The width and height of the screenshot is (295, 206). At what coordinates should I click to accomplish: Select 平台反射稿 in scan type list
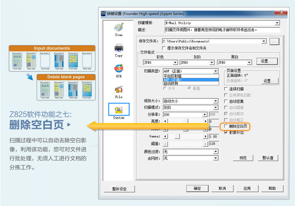191,76
